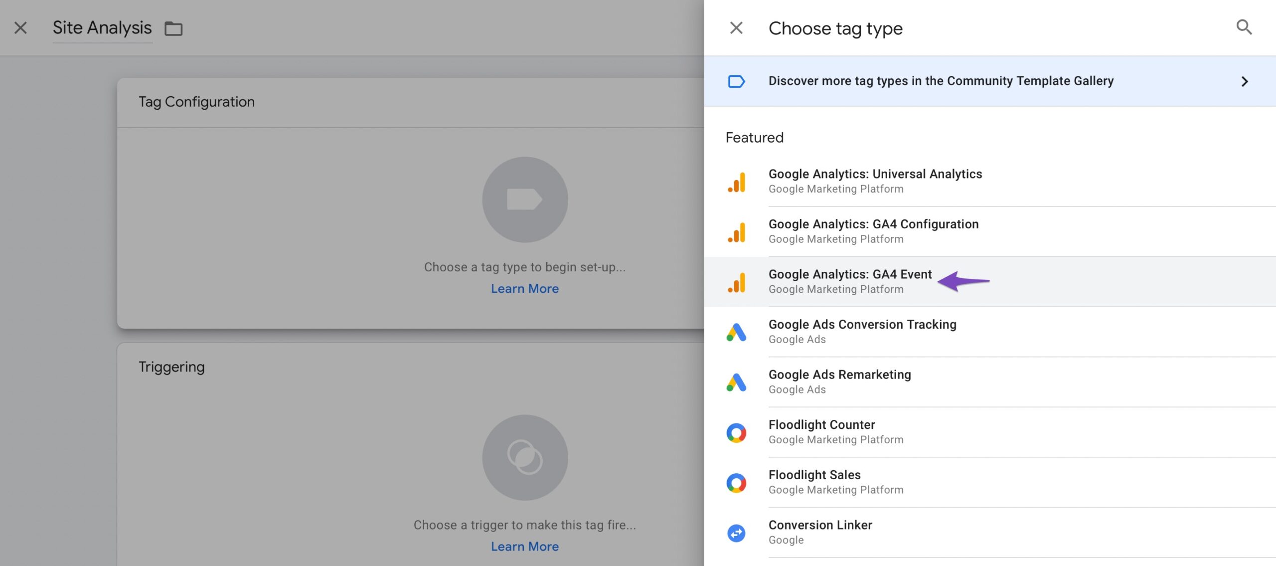Screen dimensions: 1276x566
Task: Click Conversion Linker blue arrows icon
Action: coord(736,533)
